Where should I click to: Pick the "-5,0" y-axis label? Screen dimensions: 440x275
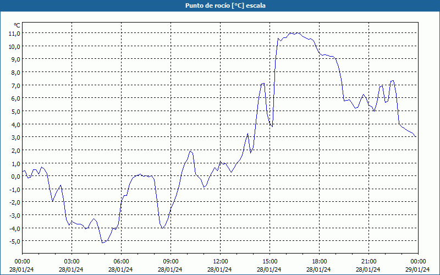click(x=15, y=241)
